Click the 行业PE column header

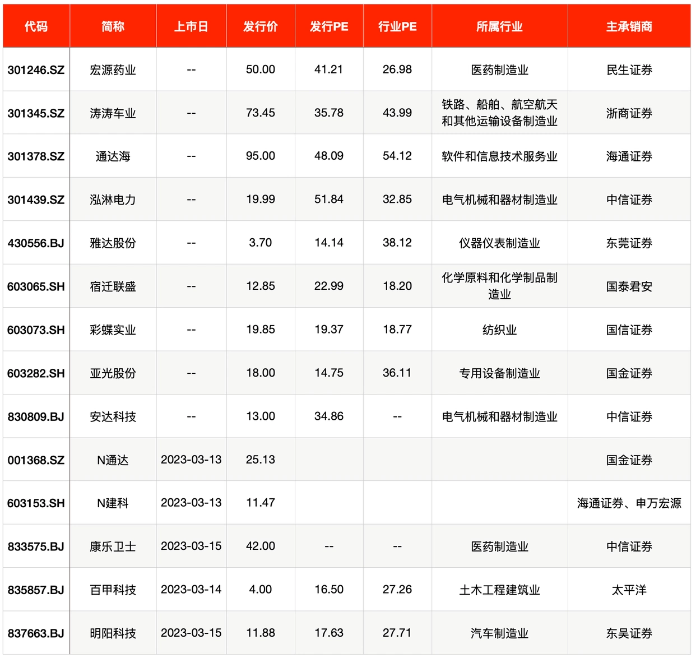[x=397, y=26]
